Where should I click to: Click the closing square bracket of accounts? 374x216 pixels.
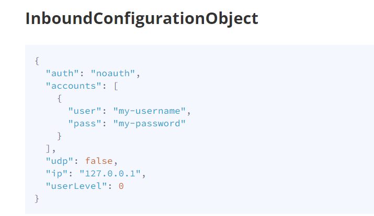[x=48, y=148]
